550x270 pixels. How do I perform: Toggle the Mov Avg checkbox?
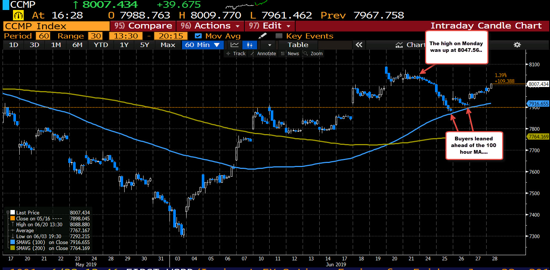point(198,36)
